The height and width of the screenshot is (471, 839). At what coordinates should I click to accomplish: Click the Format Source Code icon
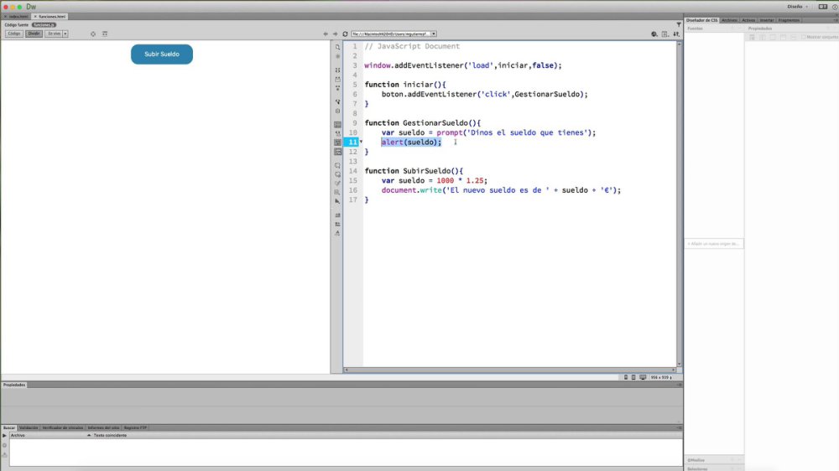pos(337,233)
